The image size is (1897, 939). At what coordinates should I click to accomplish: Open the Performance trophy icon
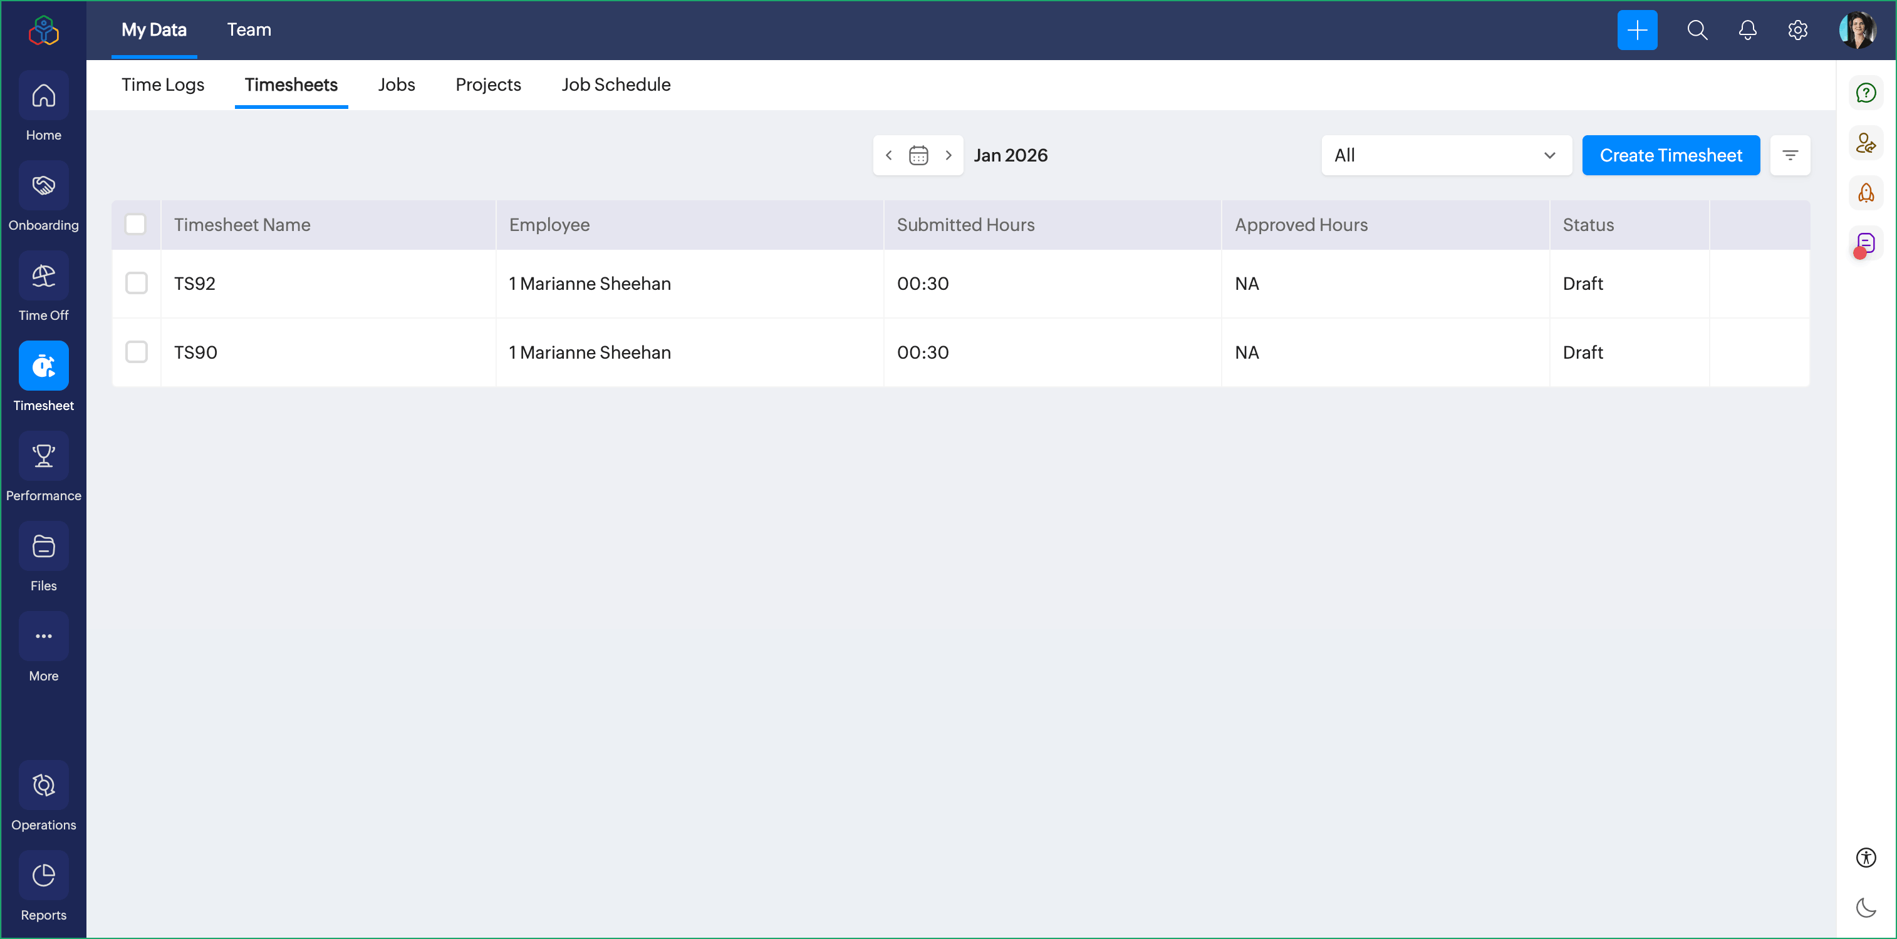43,456
